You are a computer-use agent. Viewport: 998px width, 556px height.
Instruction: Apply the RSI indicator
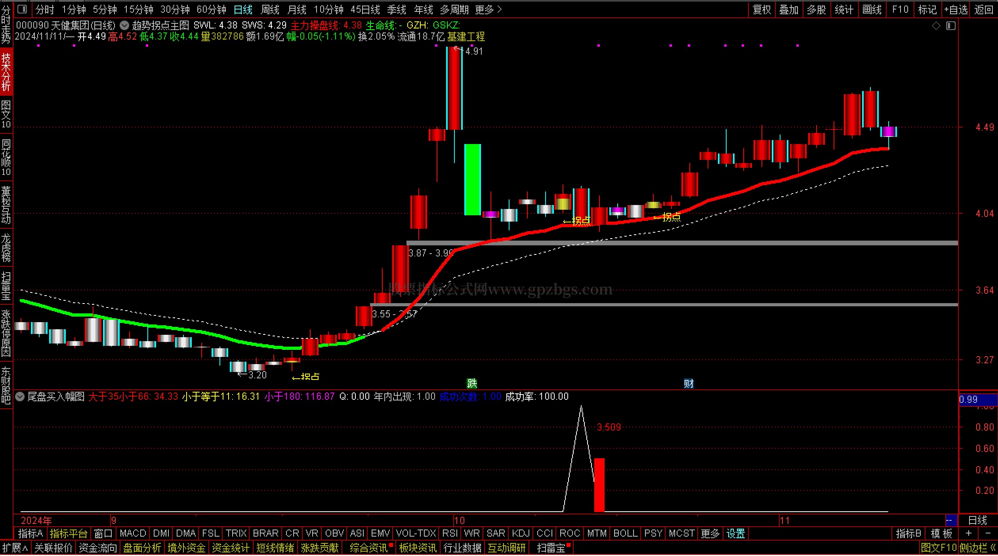(450, 533)
